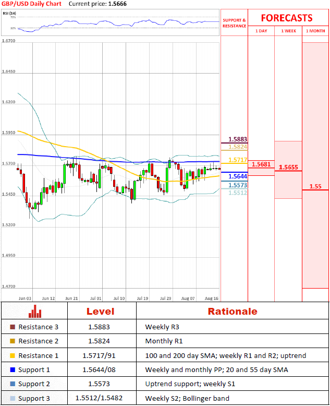Click the 1.55 monthly forecast value

click(315, 186)
